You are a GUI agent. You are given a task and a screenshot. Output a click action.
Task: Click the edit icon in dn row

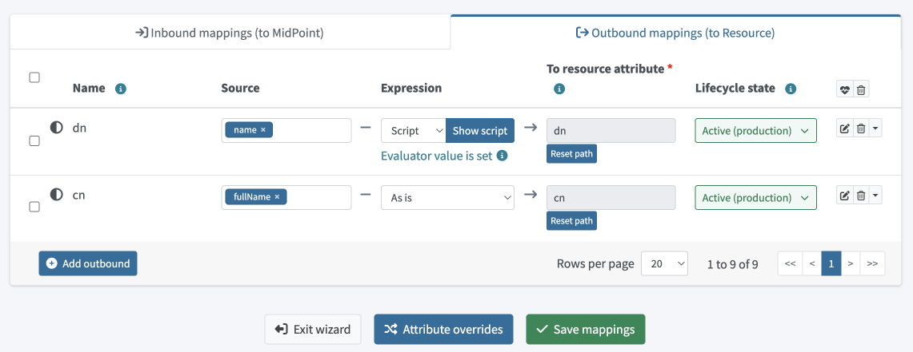pos(844,129)
